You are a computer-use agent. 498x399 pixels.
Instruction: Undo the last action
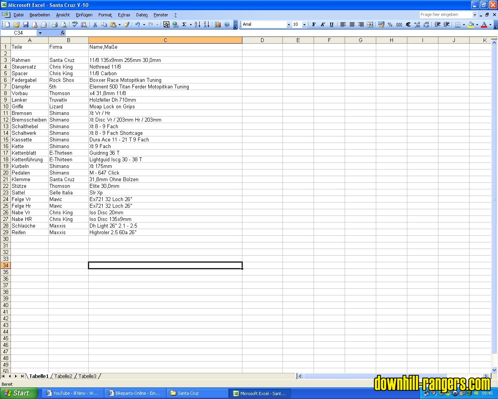click(137, 25)
